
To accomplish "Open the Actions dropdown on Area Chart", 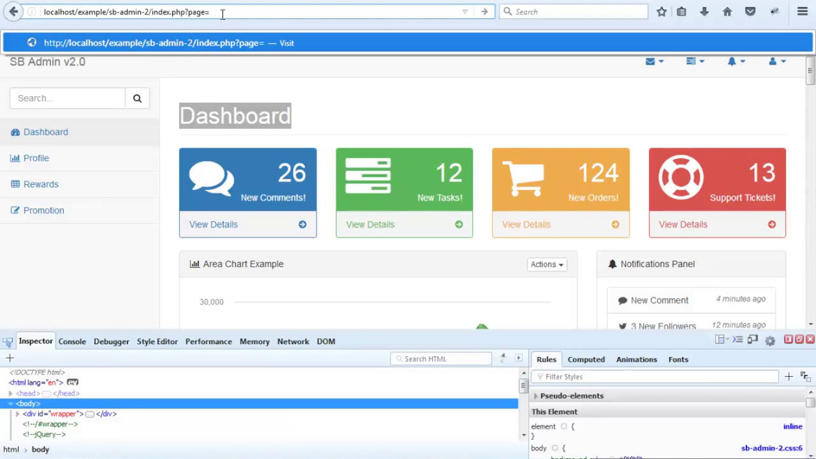I will [x=547, y=265].
